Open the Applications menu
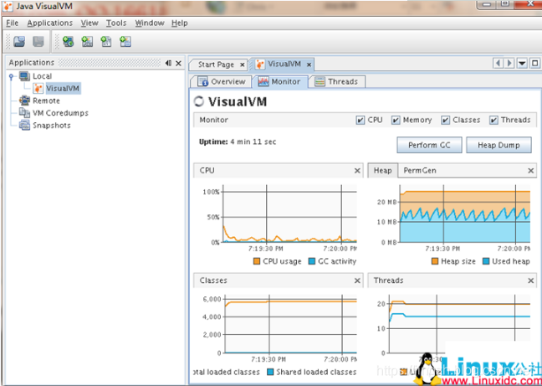Screen dimensions: 542x386 50,23
